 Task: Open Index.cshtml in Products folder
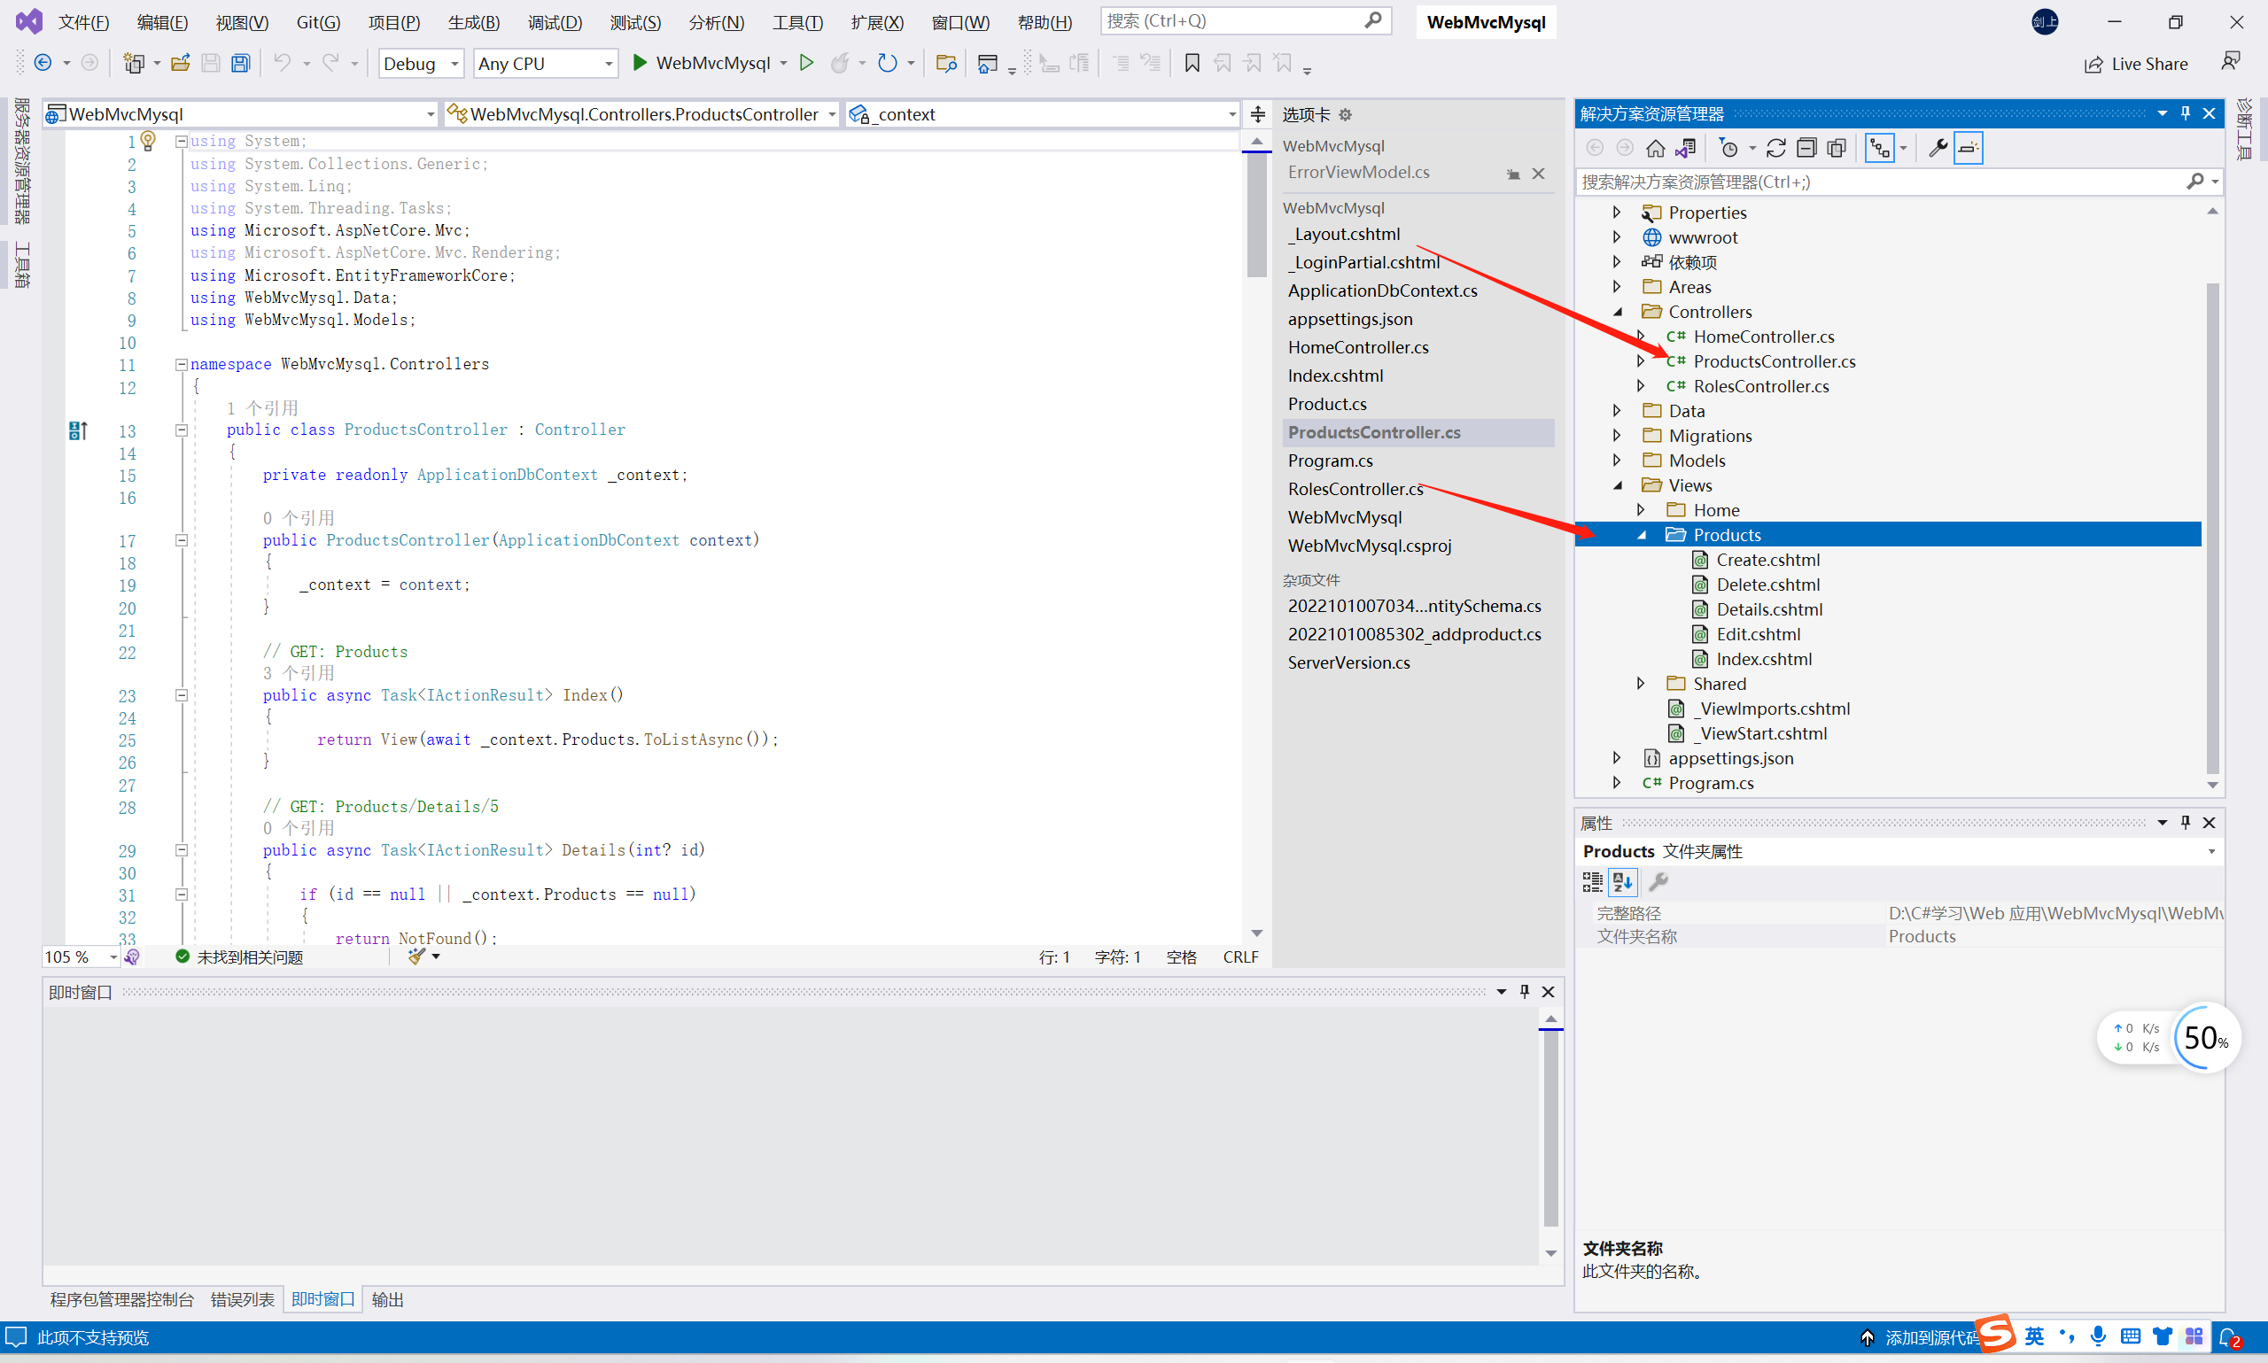click(1764, 659)
